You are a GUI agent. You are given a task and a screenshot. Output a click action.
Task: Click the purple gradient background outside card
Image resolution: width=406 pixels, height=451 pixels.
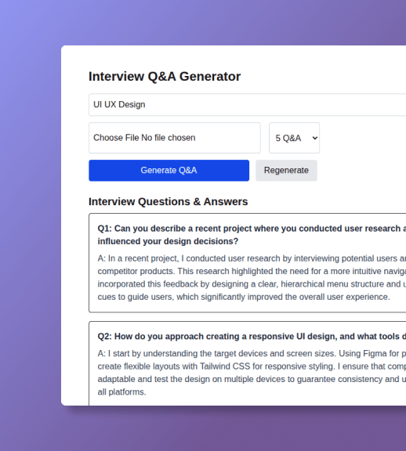pyautogui.click(x=29, y=230)
